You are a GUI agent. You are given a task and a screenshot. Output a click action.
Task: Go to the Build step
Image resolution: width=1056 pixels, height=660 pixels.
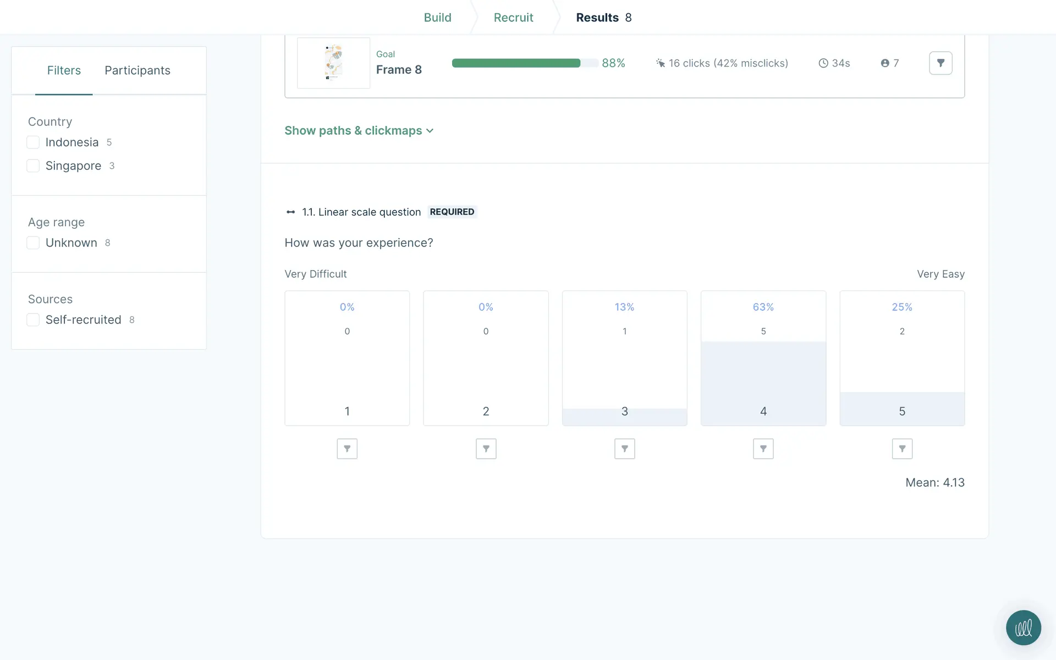pos(437,18)
